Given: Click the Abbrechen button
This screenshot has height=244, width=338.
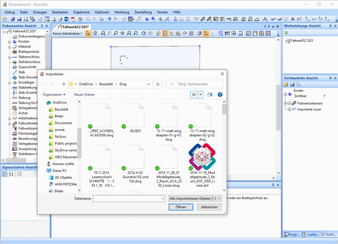Looking at the screenshot, I should point(209,207).
